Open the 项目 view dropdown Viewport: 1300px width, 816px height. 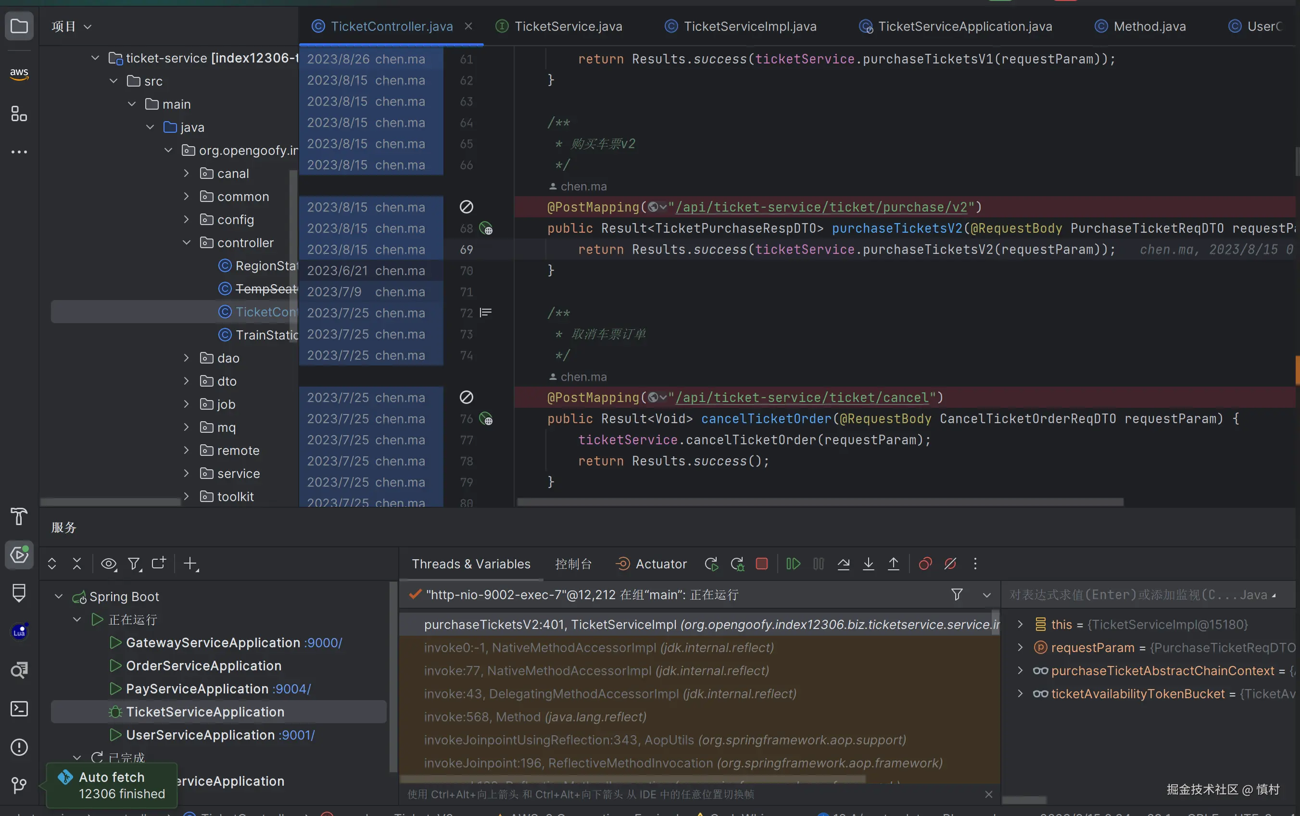pos(71,26)
